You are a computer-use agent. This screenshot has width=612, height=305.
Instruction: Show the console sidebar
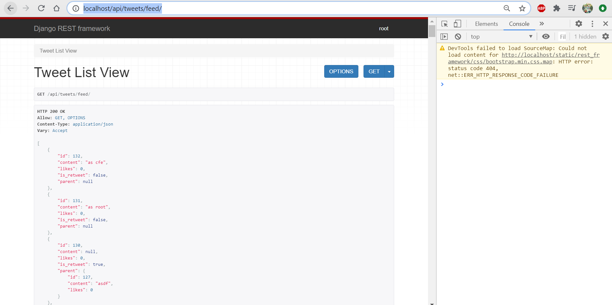(x=444, y=37)
